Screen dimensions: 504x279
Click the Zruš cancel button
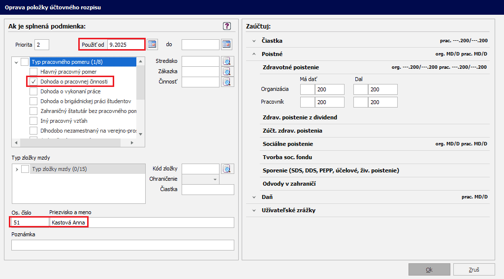[474, 270]
